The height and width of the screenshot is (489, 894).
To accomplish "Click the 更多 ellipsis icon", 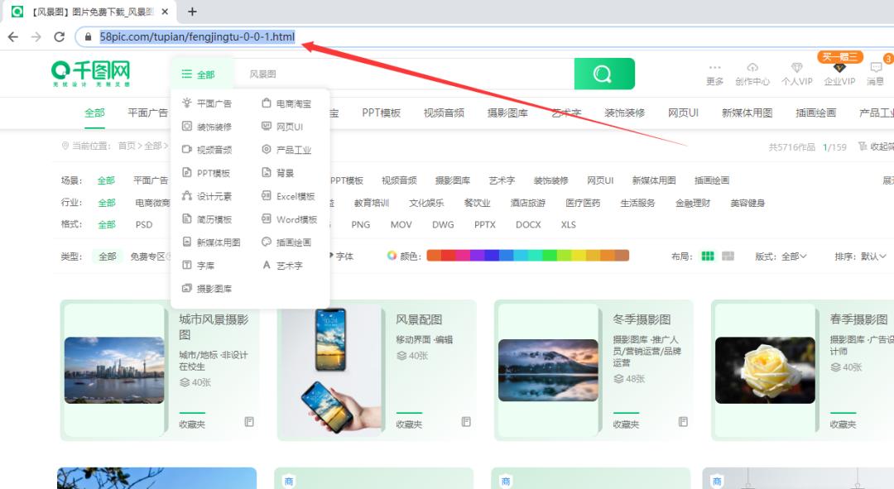I will (x=714, y=68).
